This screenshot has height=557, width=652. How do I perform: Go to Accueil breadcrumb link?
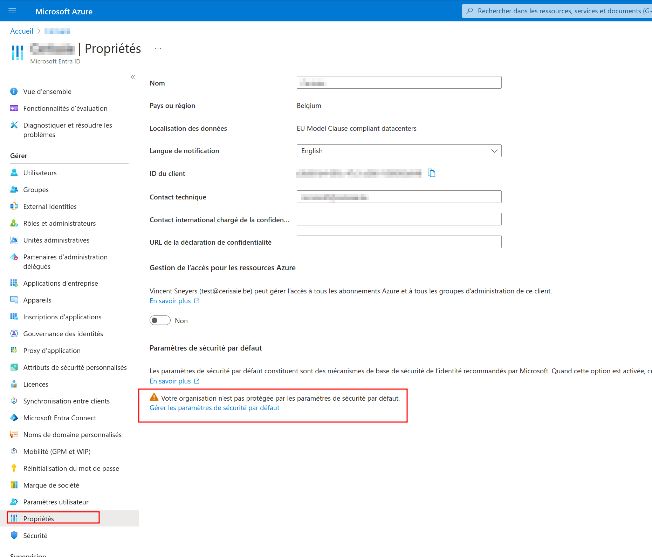click(22, 31)
